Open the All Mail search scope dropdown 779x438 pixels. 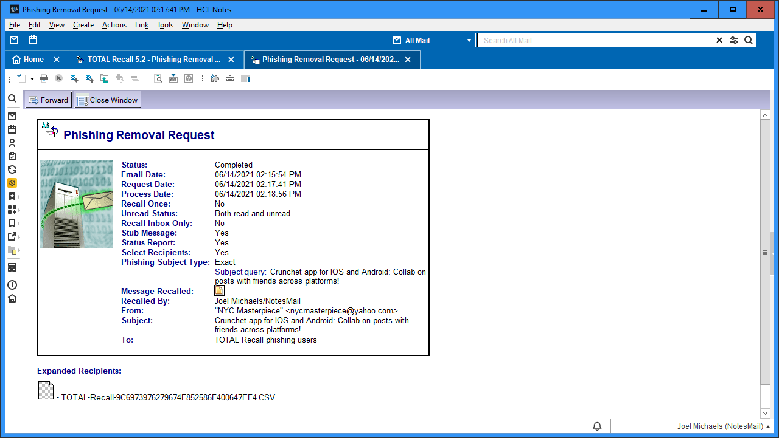tap(432, 41)
